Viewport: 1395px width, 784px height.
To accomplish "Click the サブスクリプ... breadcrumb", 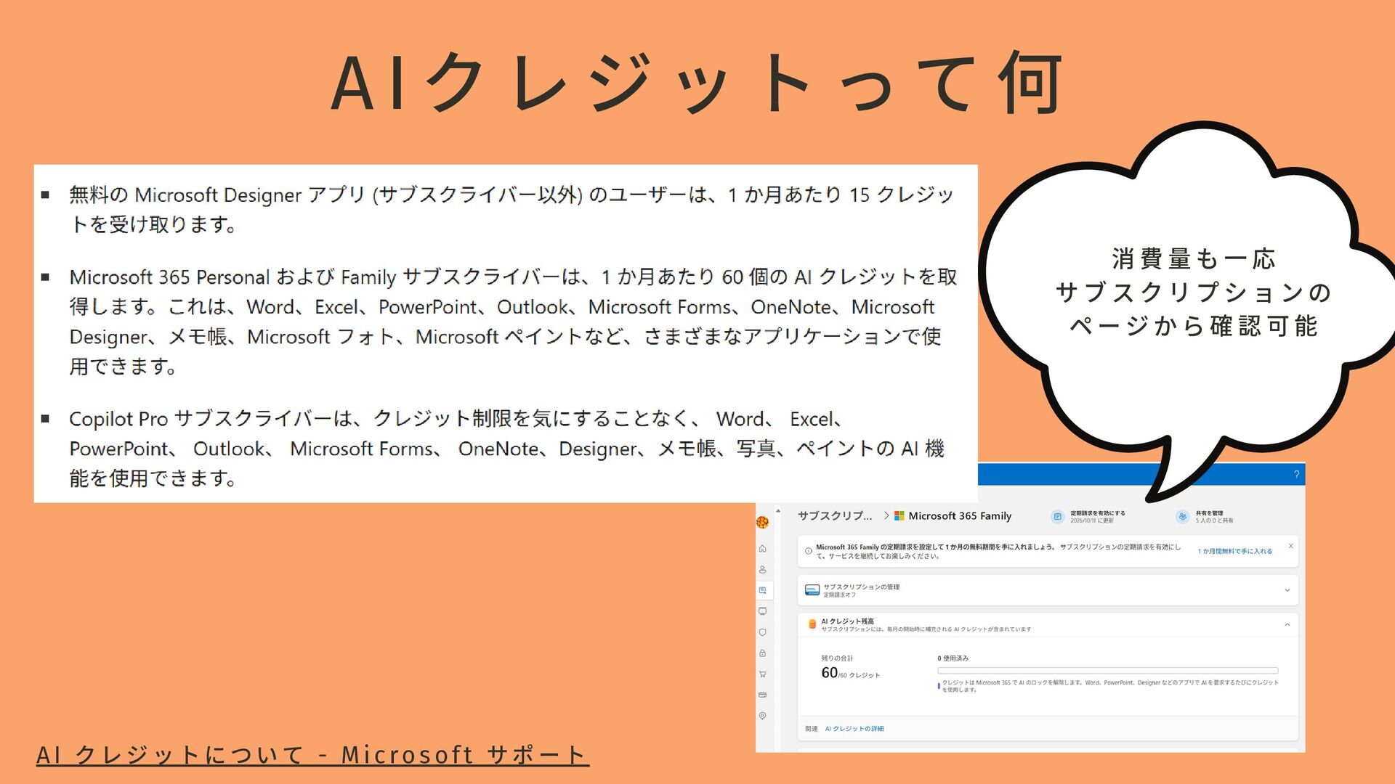I will [x=835, y=515].
